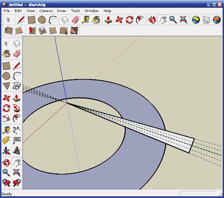Click Google Earth Get Current View globe icon
Viewport: 224px width, 198px height.
(x=196, y=20)
